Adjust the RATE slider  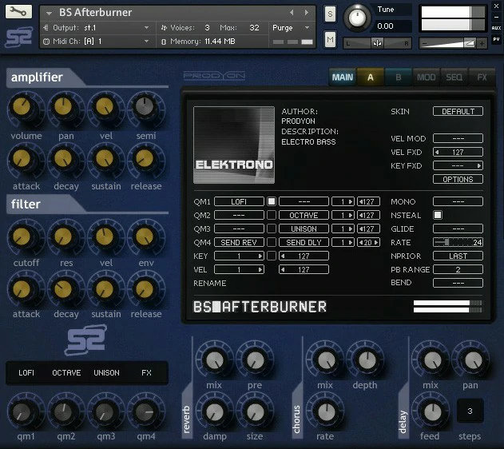458,242
